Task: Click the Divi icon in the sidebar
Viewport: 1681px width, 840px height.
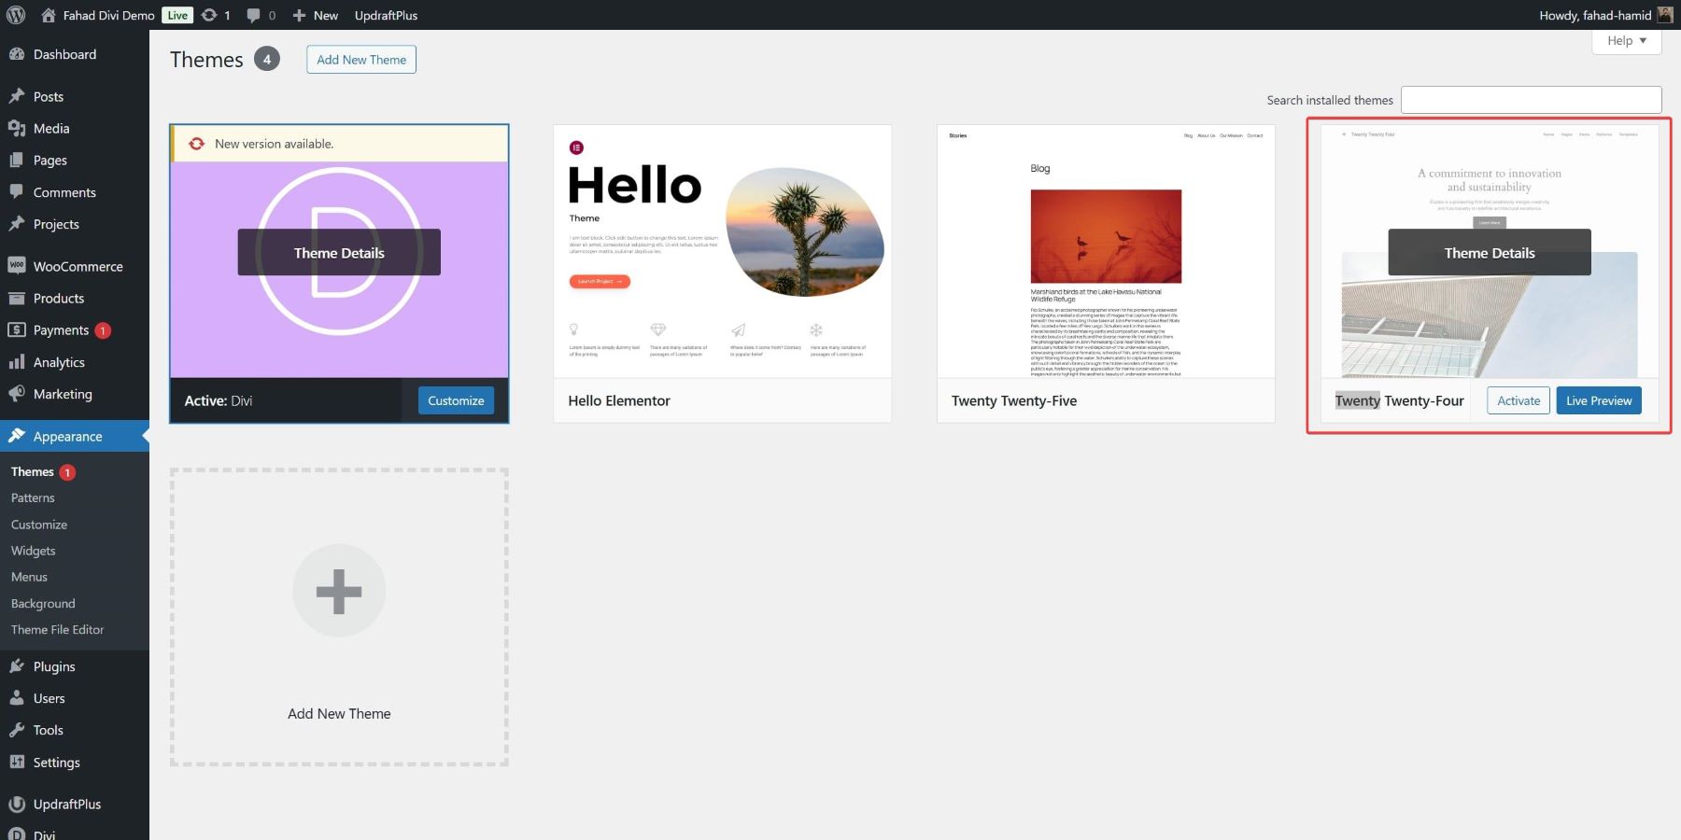Action: [x=19, y=833]
